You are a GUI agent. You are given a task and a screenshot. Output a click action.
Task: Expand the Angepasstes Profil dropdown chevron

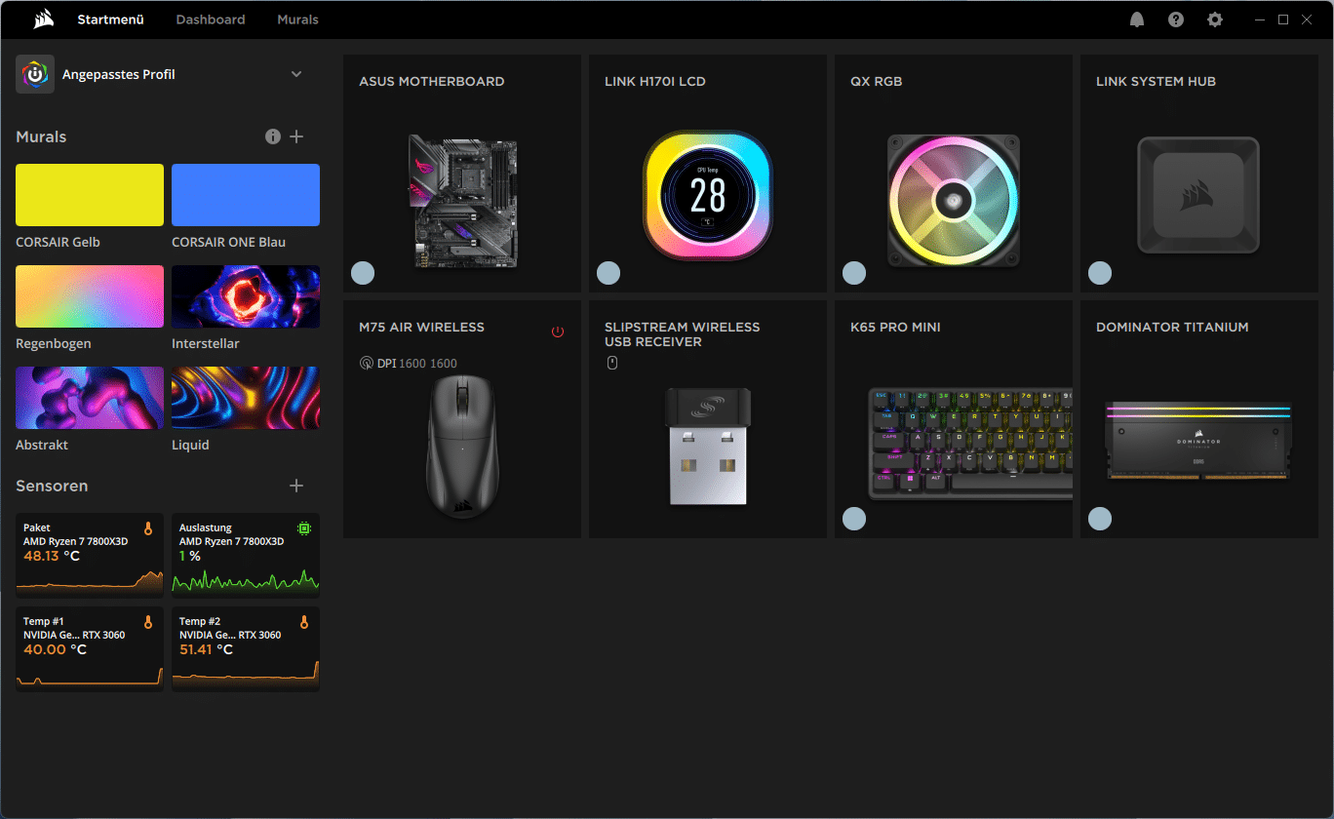tap(296, 74)
